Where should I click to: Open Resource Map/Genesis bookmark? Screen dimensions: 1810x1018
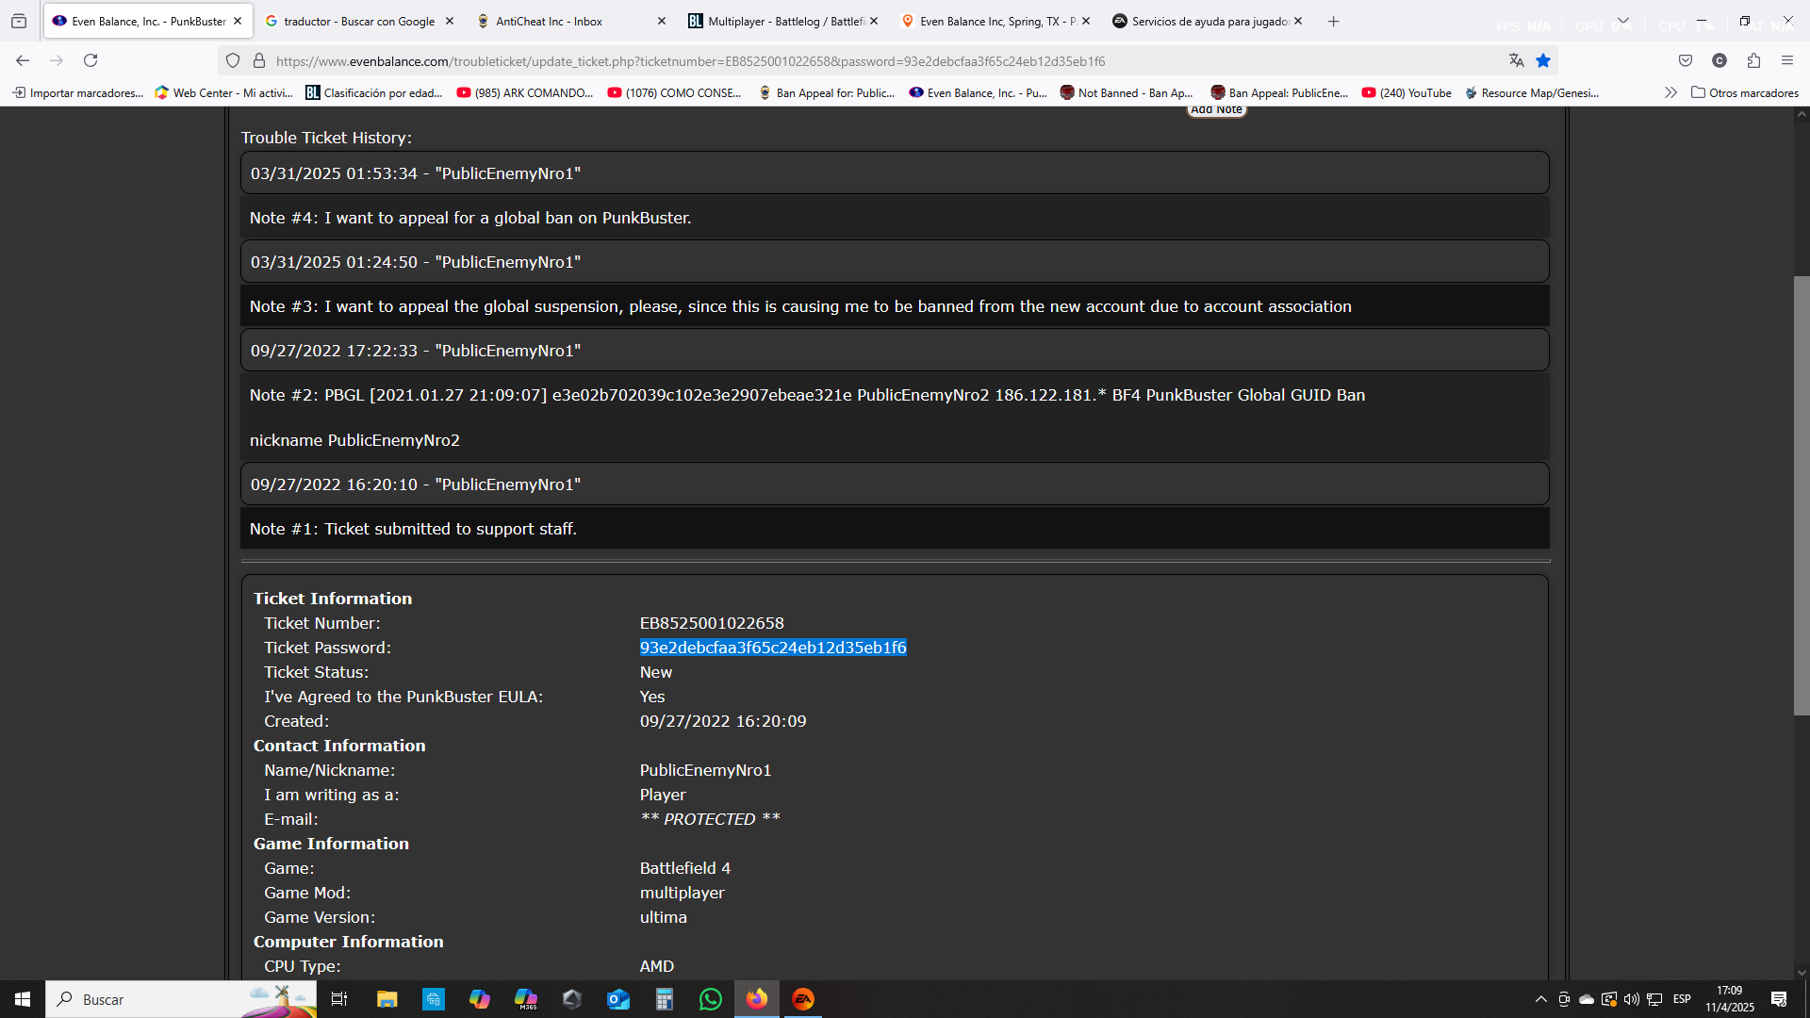1532,92
